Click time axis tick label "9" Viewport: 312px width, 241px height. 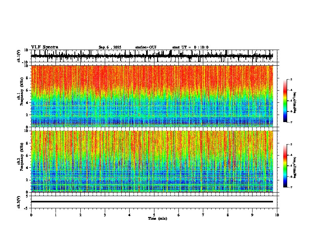tap(252, 215)
